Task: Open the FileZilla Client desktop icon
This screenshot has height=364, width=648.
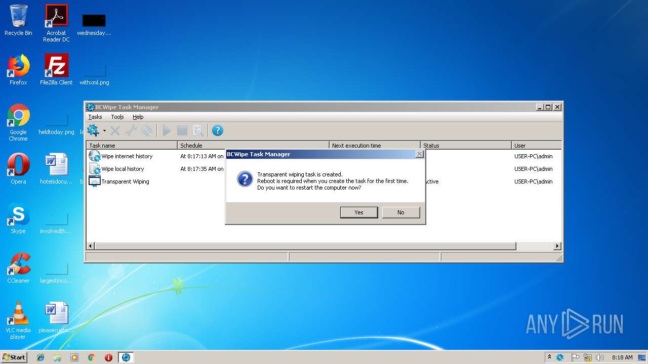Action: point(56,70)
